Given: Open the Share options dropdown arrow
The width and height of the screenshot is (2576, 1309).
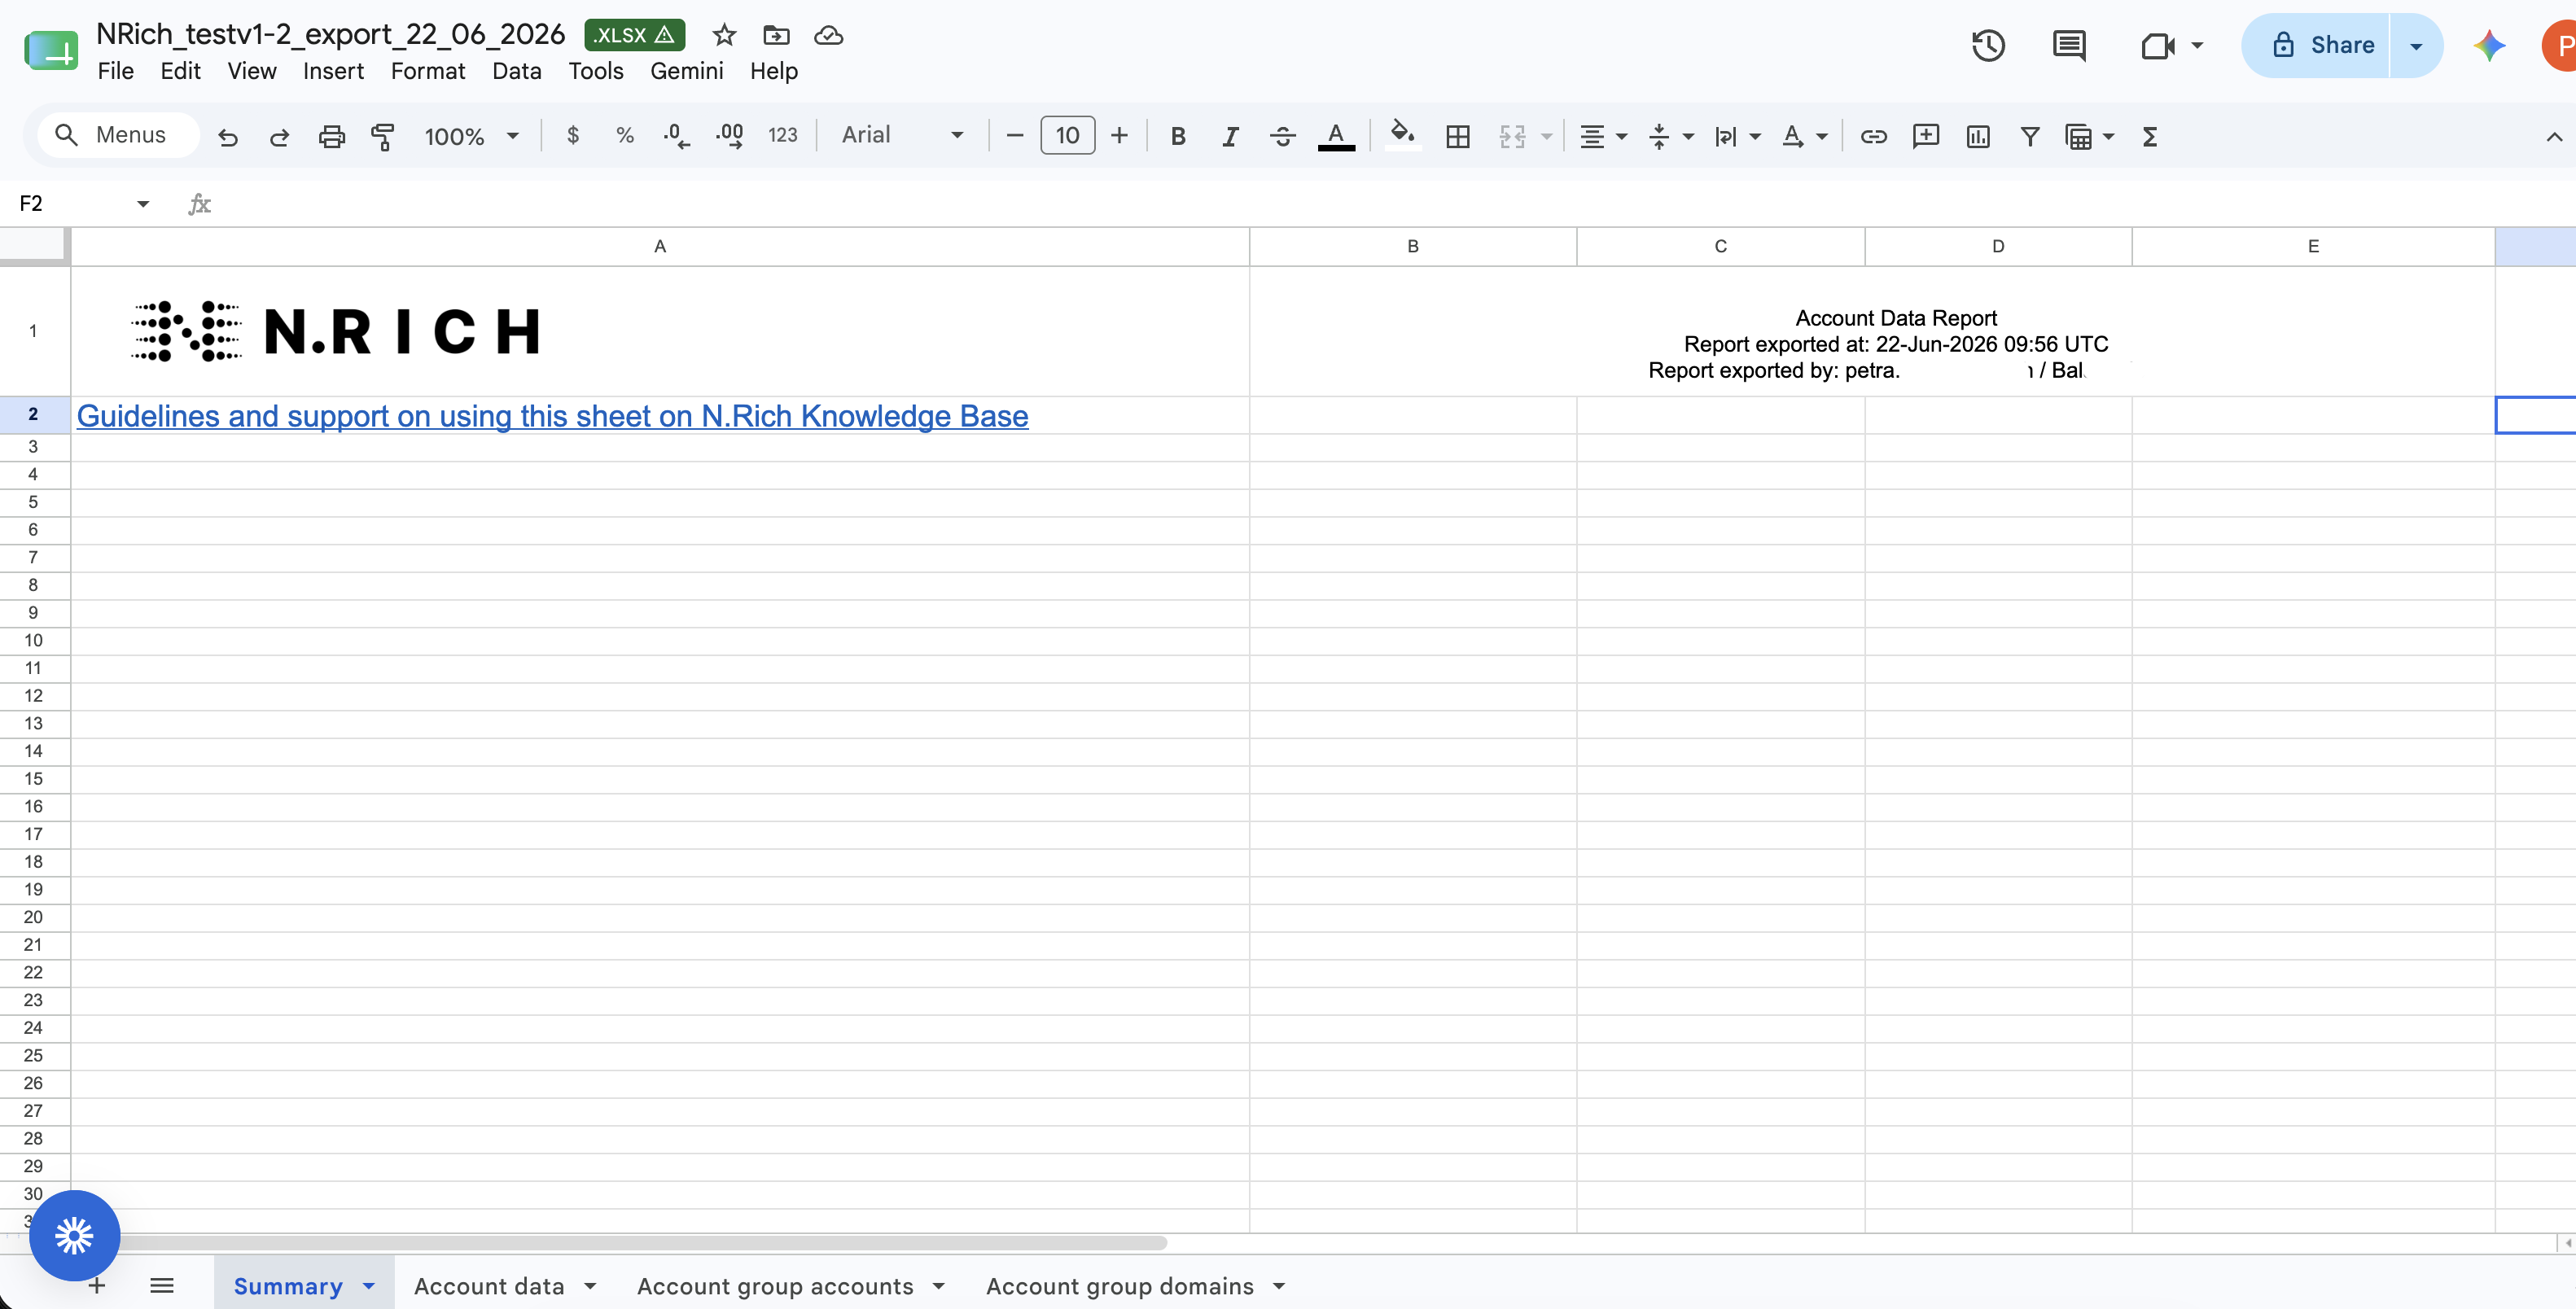Looking at the screenshot, I should coord(2416,45).
